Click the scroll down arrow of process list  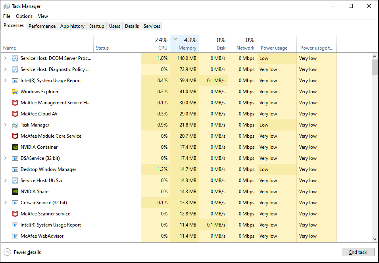375,239
